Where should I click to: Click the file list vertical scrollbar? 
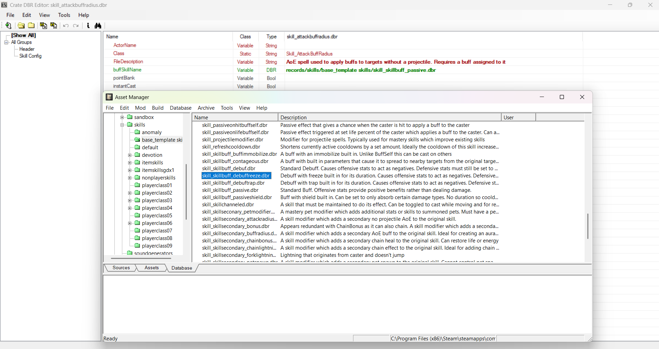coord(588,226)
